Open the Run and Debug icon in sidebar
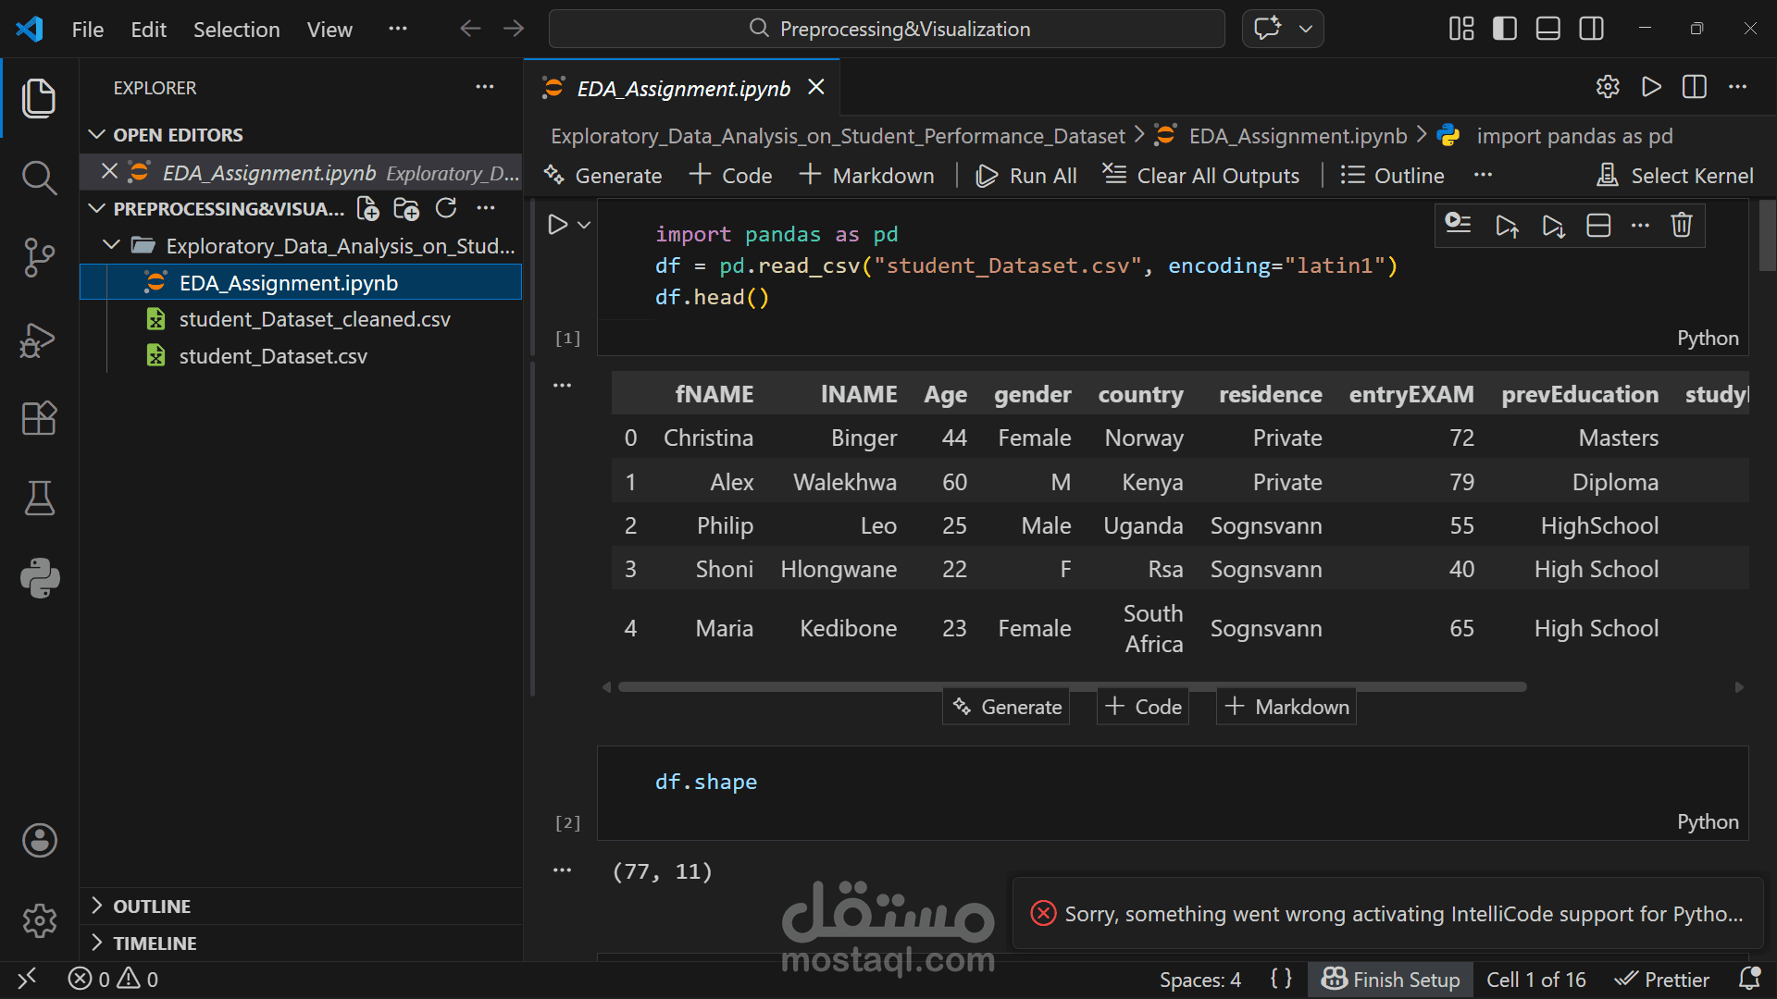Viewport: 1777px width, 999px height. [x=39, y=340]
